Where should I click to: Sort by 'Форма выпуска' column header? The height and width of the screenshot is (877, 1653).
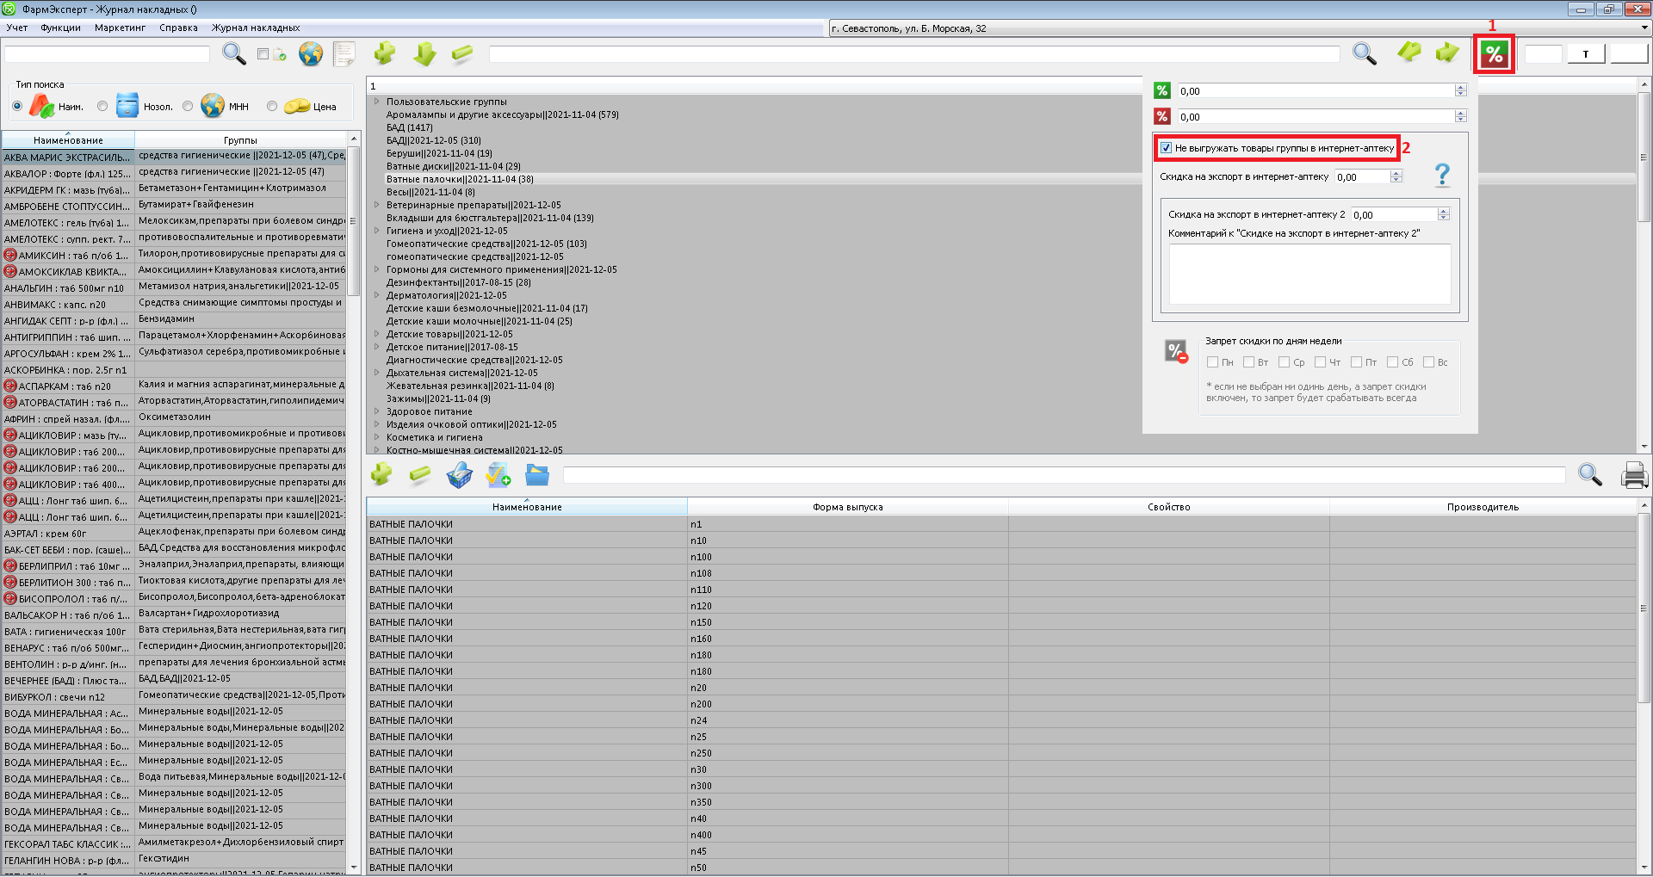click(x=847, y=507)
